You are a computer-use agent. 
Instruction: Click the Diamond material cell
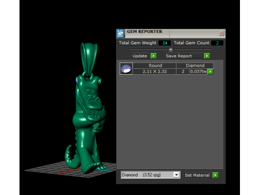[x=195, y=66]
